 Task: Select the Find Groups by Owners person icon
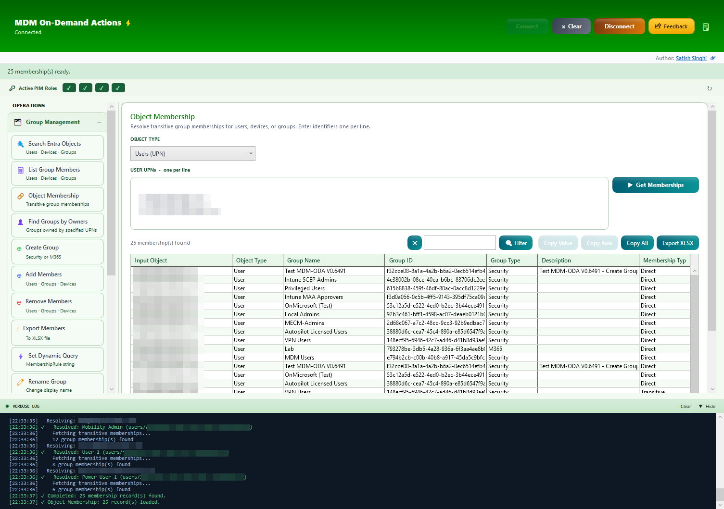(x=20, y=222)
